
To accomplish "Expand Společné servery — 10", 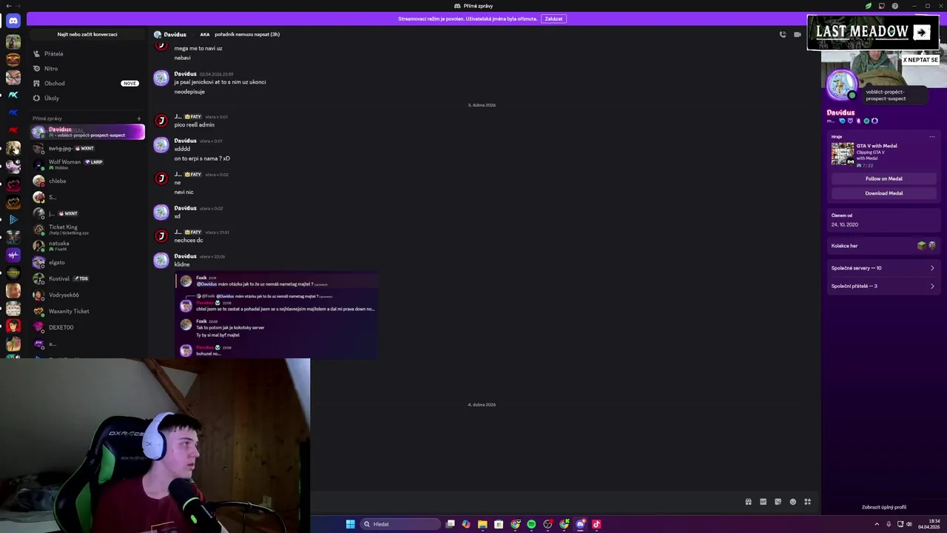I will pos(883,268).
